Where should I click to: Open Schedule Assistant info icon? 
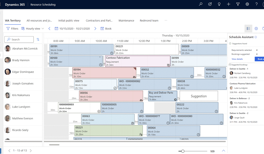click(255, 37)
